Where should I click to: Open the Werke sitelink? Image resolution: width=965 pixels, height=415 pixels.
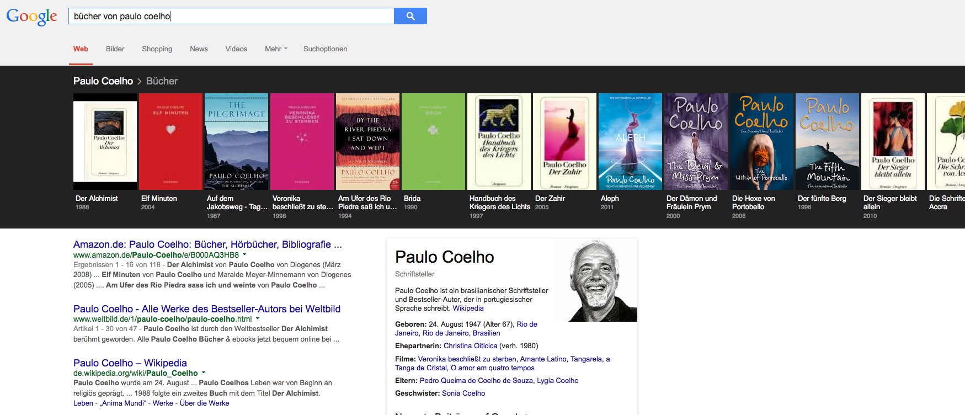[x=163, y=403]
